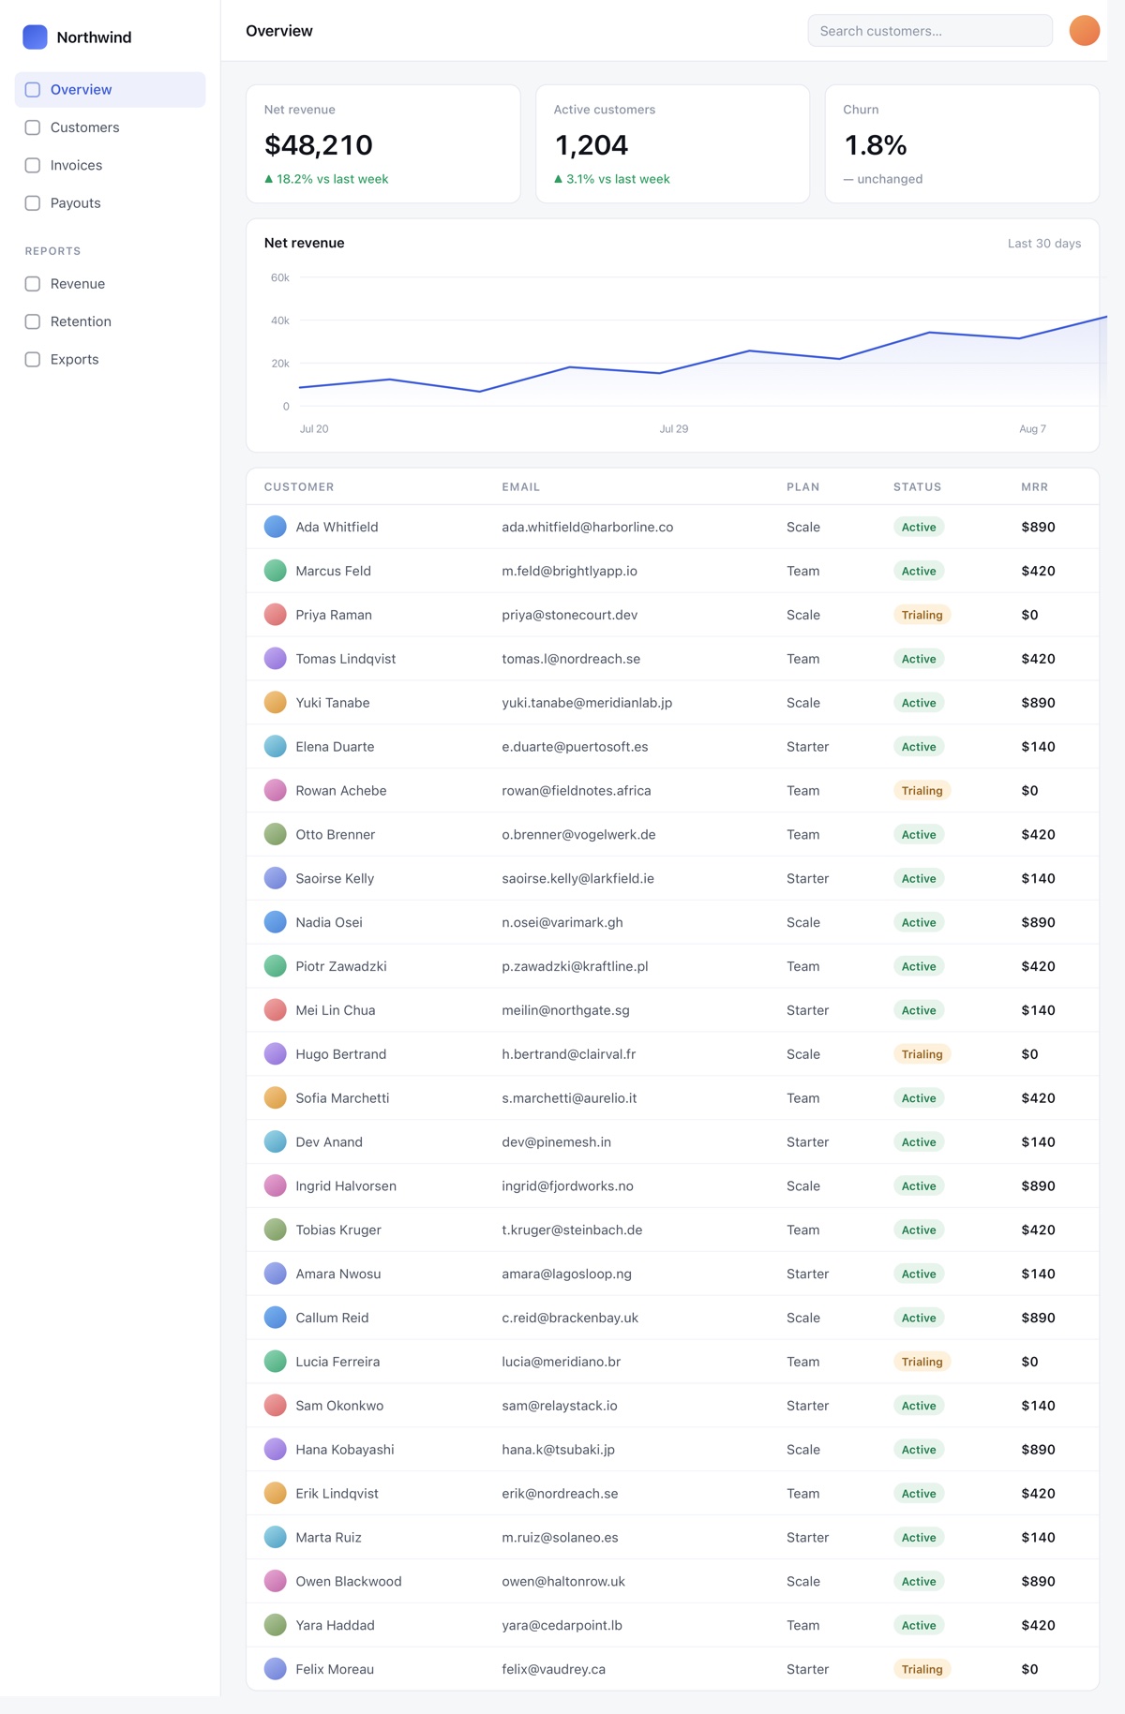Screen dimensions: 1125x1714
Task: Open the Overview page in sidebar
Action: (111, 90)
